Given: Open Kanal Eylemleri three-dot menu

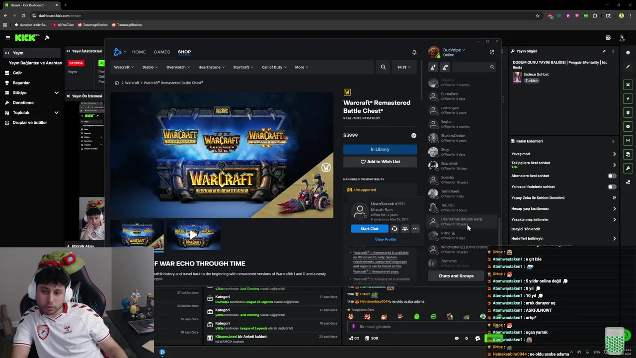Looking at the screenshot, I should (613, 141).
